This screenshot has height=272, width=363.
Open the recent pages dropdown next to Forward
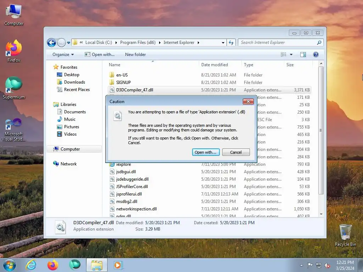click(68, 43)
